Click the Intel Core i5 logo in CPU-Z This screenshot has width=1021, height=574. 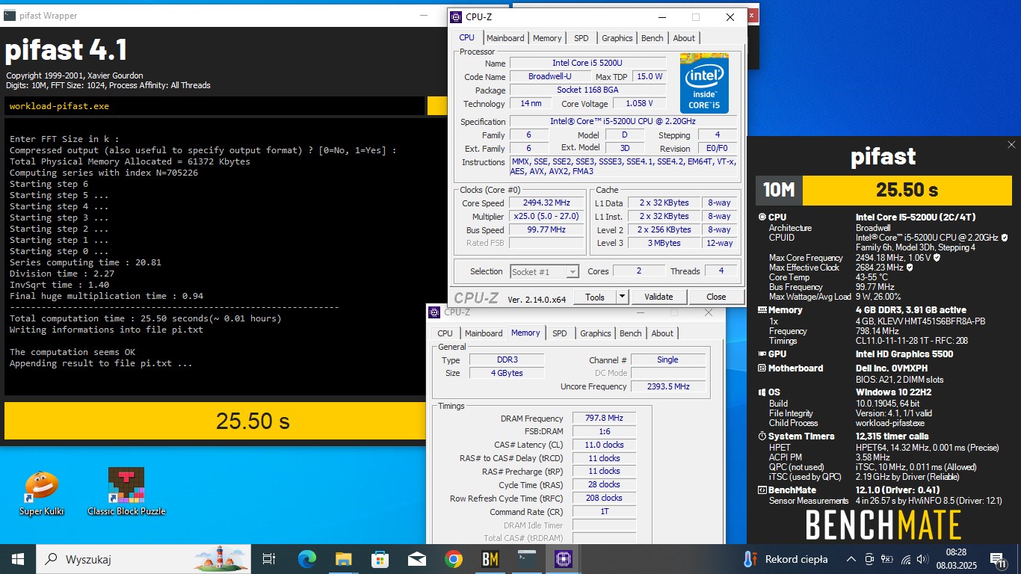click(x=704, y=83)
